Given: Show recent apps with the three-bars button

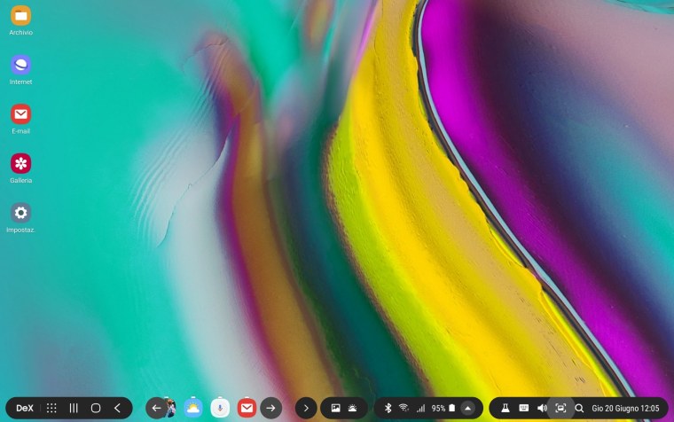Looking at the screenshot, I should [x=74, y=408].
